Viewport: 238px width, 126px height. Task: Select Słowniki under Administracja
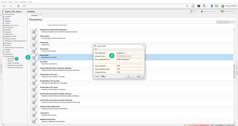click(x=10, y=61)
